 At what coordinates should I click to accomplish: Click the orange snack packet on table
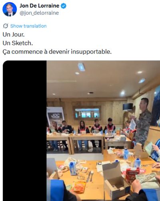(78, 187)
